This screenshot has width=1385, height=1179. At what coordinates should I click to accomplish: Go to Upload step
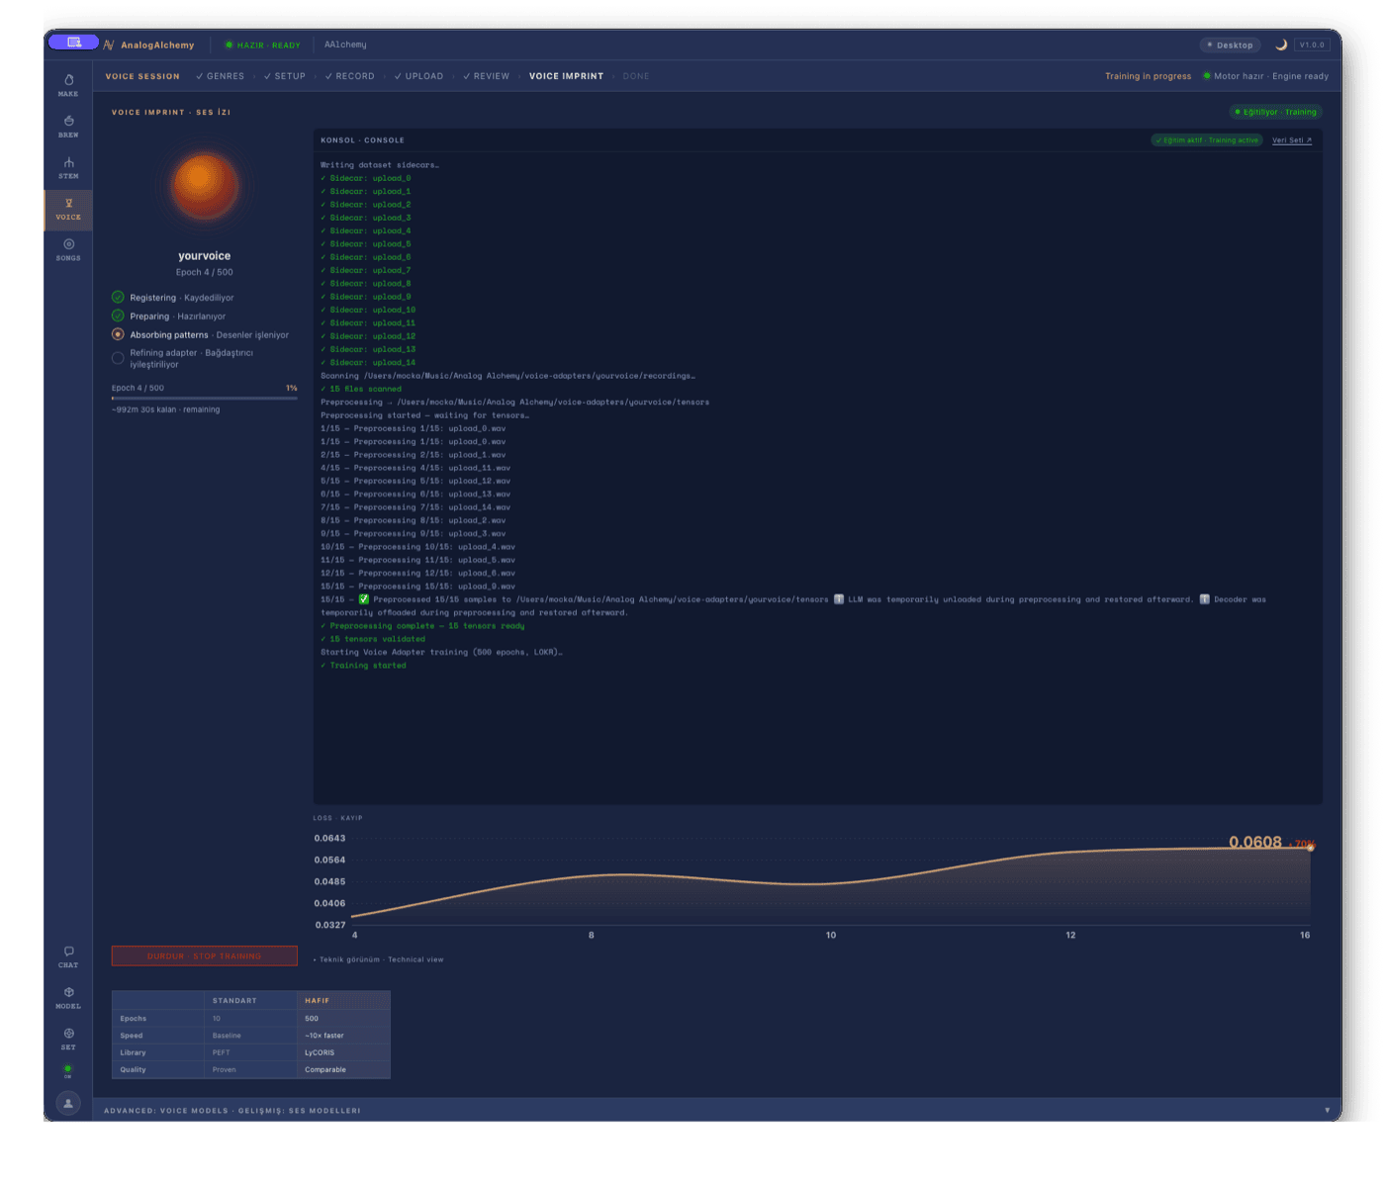tap(418, 76)
